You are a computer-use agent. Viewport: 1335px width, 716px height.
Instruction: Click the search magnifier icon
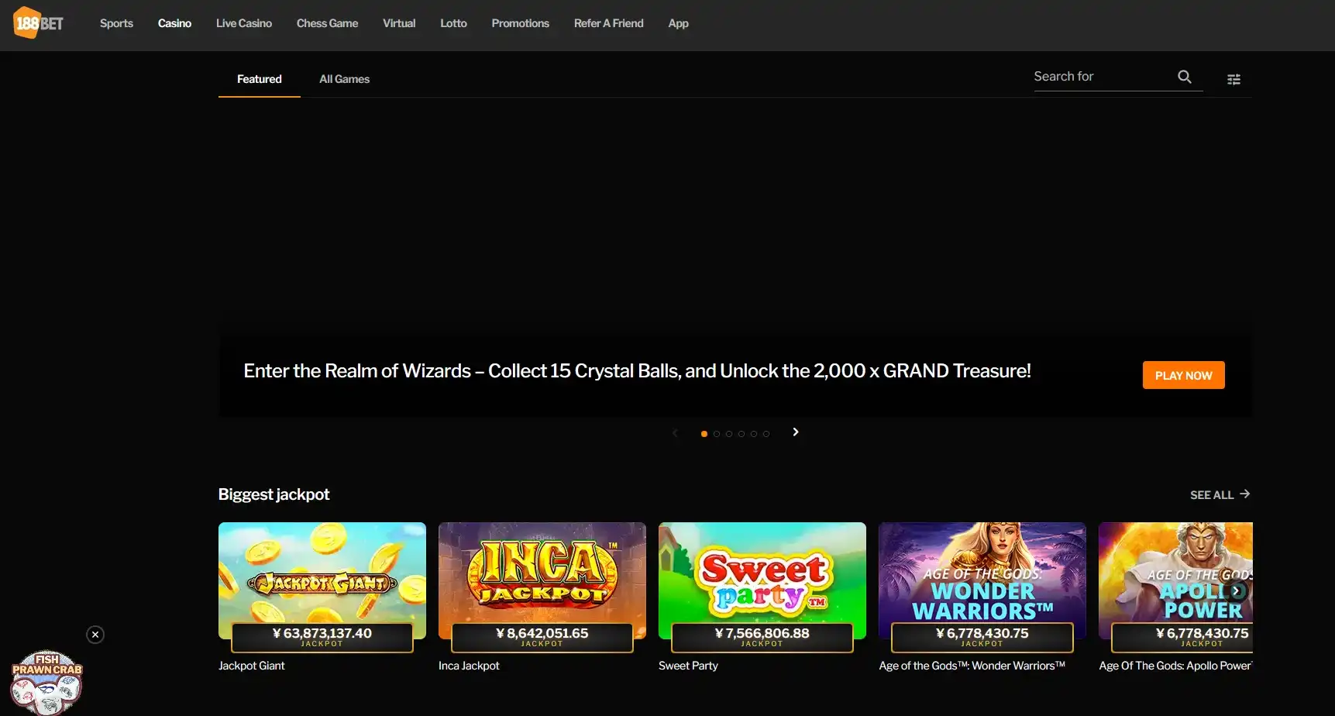pyautogui.click(x=1184, y=77)
